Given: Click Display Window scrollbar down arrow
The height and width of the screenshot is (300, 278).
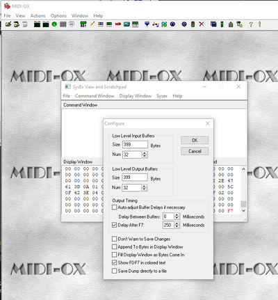Looking at the screenshot, I should pos(243,211).
